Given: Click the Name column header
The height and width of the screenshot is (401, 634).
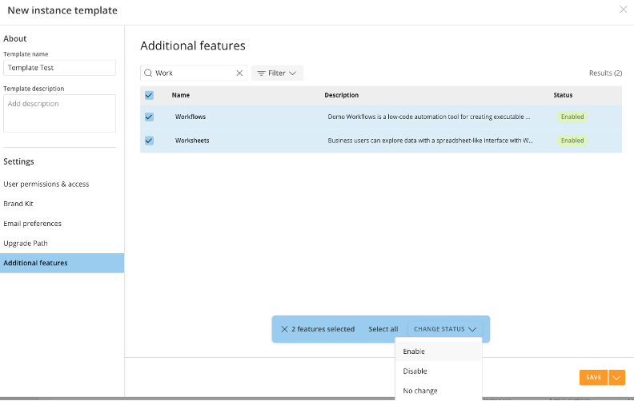Looking at the screenshot, I should pyautogui.click(x=180, y=95).
